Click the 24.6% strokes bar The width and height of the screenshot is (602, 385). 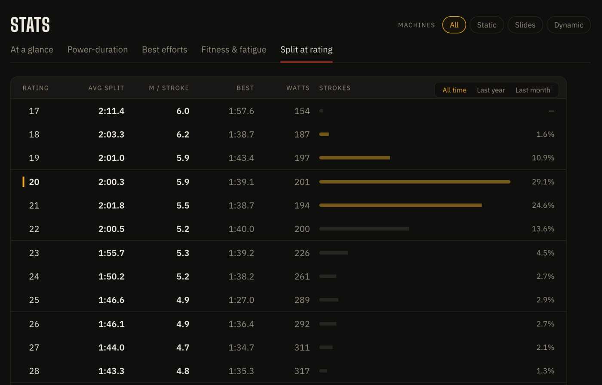tap(400, 205)
